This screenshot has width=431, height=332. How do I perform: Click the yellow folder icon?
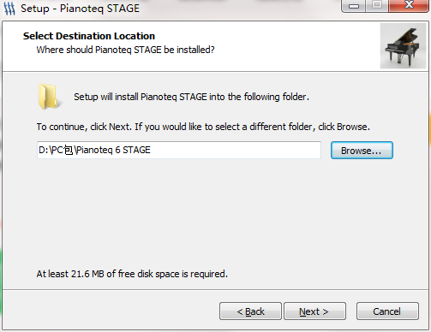[49, 97]
